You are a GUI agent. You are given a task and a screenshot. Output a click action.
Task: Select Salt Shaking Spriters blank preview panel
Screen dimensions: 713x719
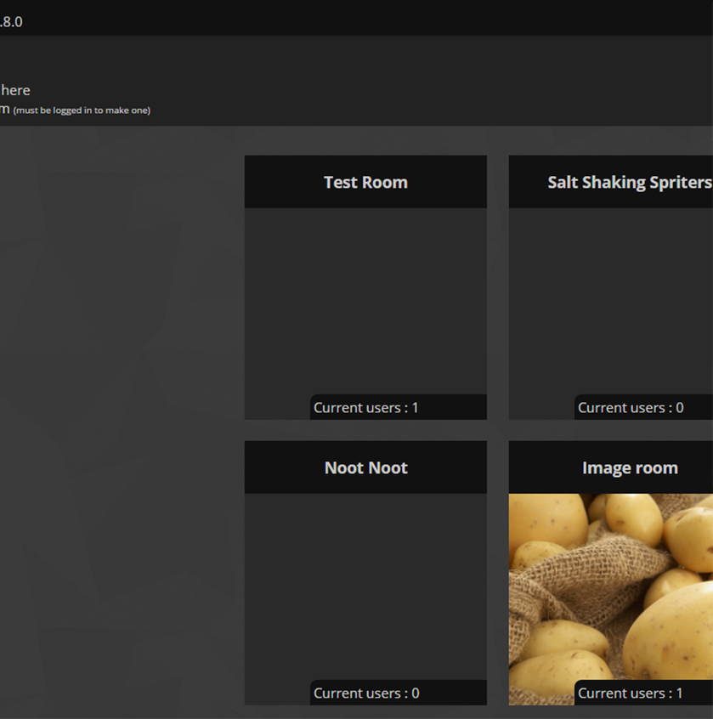610,299
